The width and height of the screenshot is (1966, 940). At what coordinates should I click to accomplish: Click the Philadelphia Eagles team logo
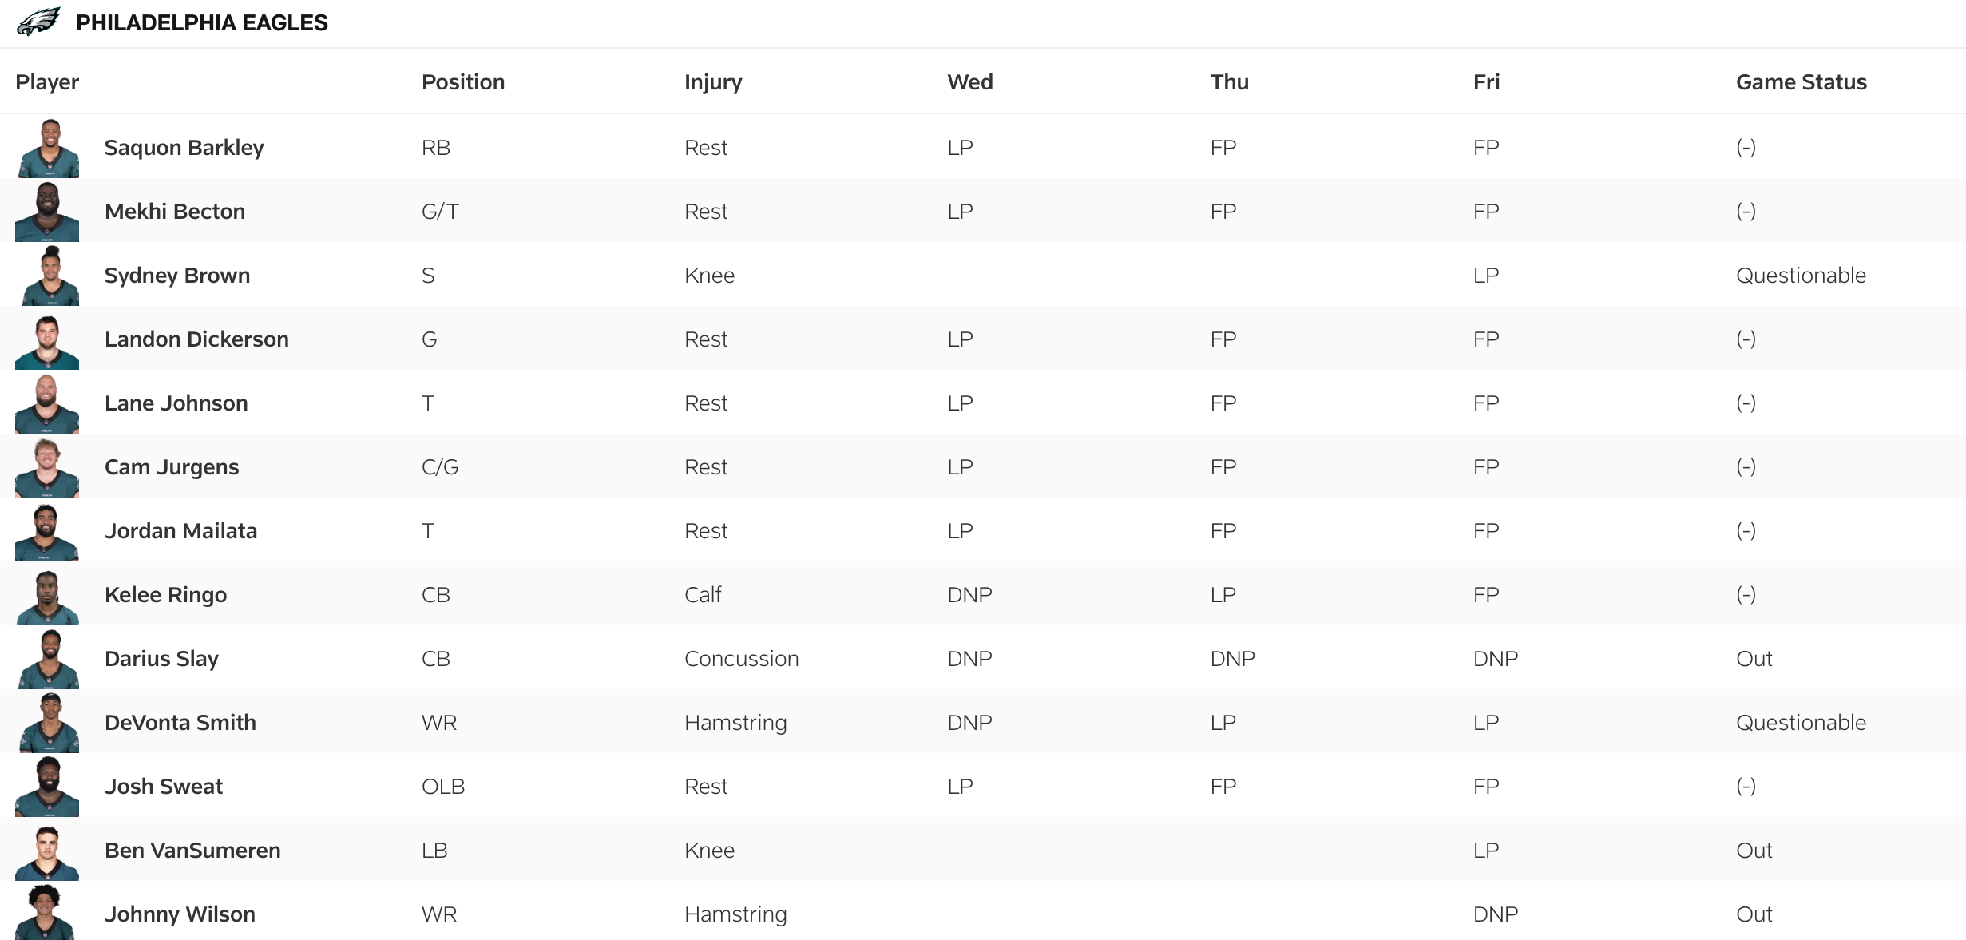38,22
